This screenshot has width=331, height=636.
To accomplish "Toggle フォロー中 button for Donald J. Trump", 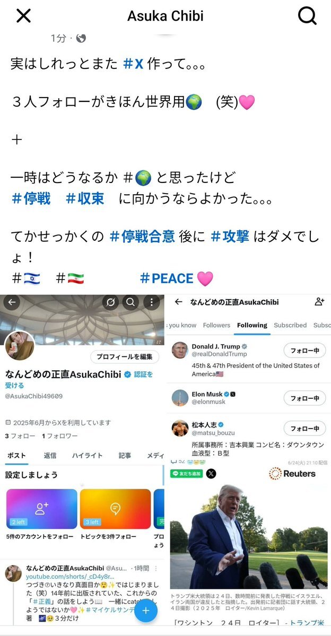I will coord(304,350).
